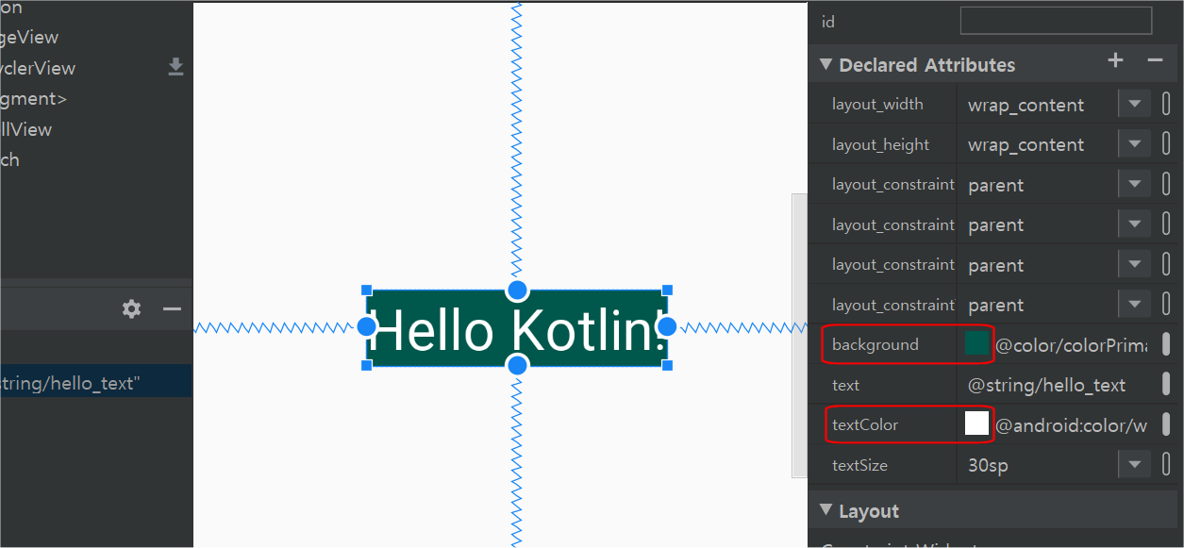Image resolution: width=1184 pixels, height=548 pixels.
Task: Click the white textColor swatch
Action: coord(976,423)
